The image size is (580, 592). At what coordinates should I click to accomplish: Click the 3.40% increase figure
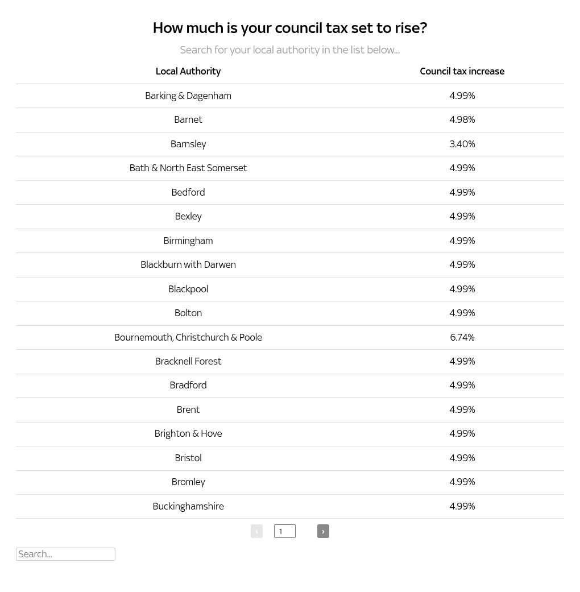point(462,144)
